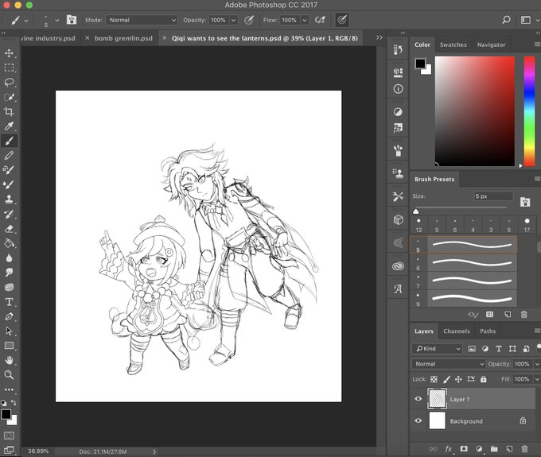Image resolution: width=541 pixels, height=457 pixels.
Task: Open the layer Fill dropdown arrow
Action: (536, 379)
